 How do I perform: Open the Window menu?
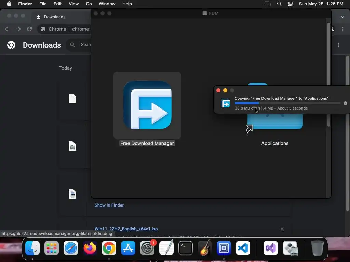click(107, 4)
